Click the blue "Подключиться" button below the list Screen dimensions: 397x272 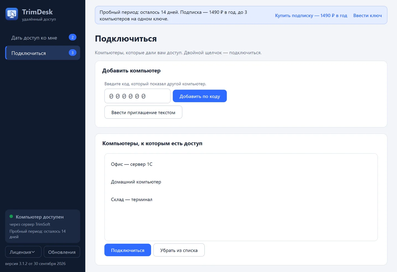coord(128,250)
